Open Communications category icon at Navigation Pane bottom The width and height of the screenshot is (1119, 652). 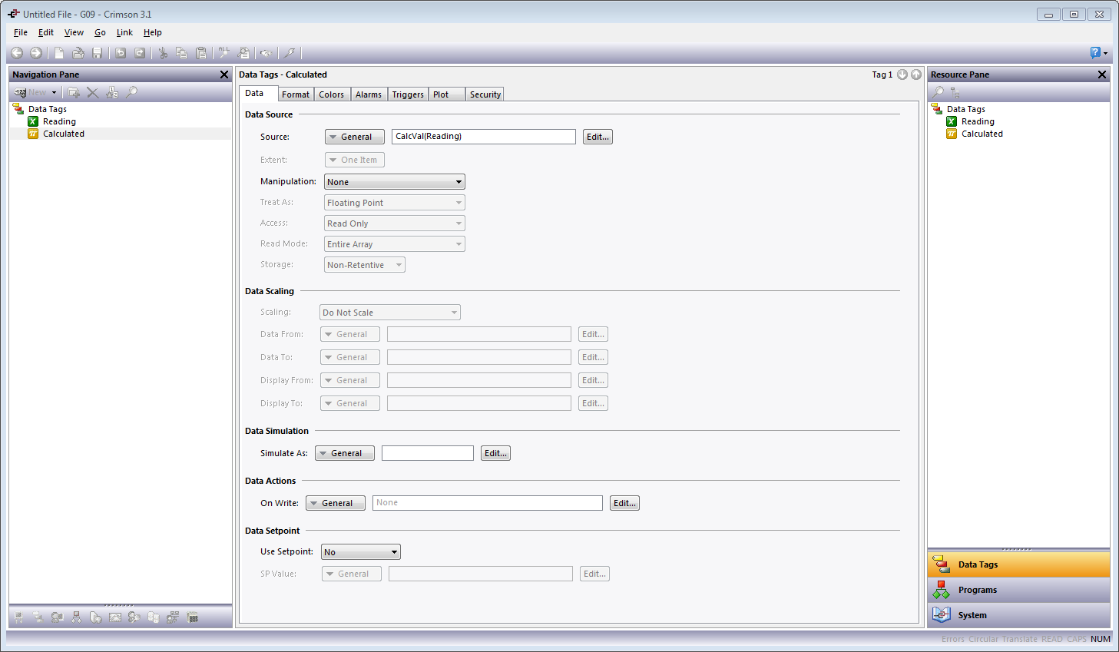[18, 617]
